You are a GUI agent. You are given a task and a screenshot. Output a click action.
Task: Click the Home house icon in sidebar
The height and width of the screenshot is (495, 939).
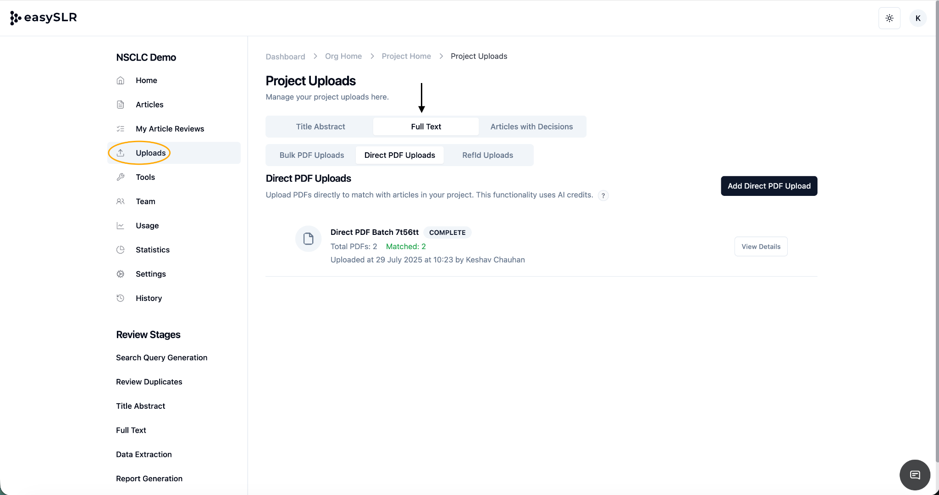point(121,80)
